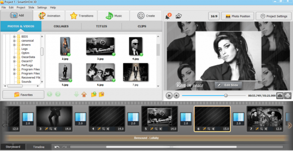
Task: Open the Slide menu
Action: click(x=31, y=7)
